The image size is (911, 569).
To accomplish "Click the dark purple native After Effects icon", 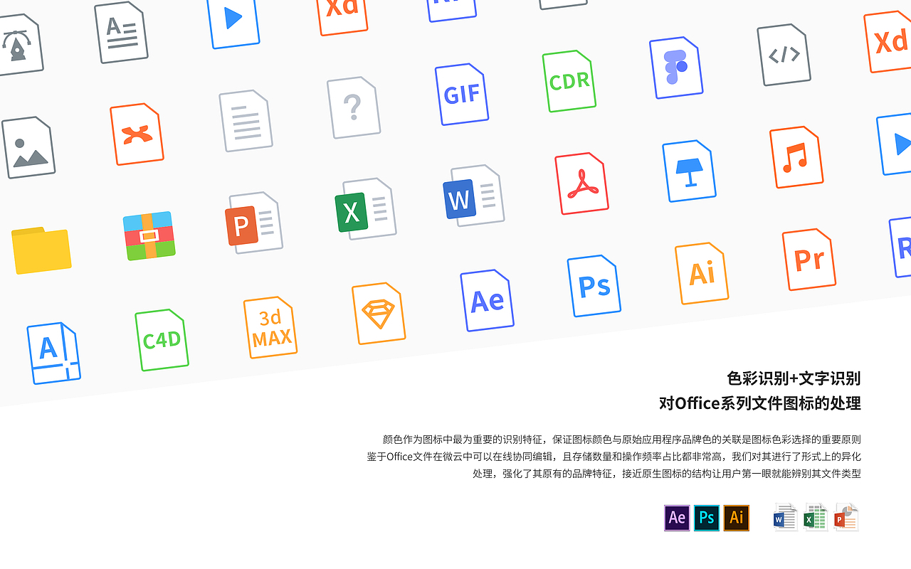I will click(x=677, y=518).
